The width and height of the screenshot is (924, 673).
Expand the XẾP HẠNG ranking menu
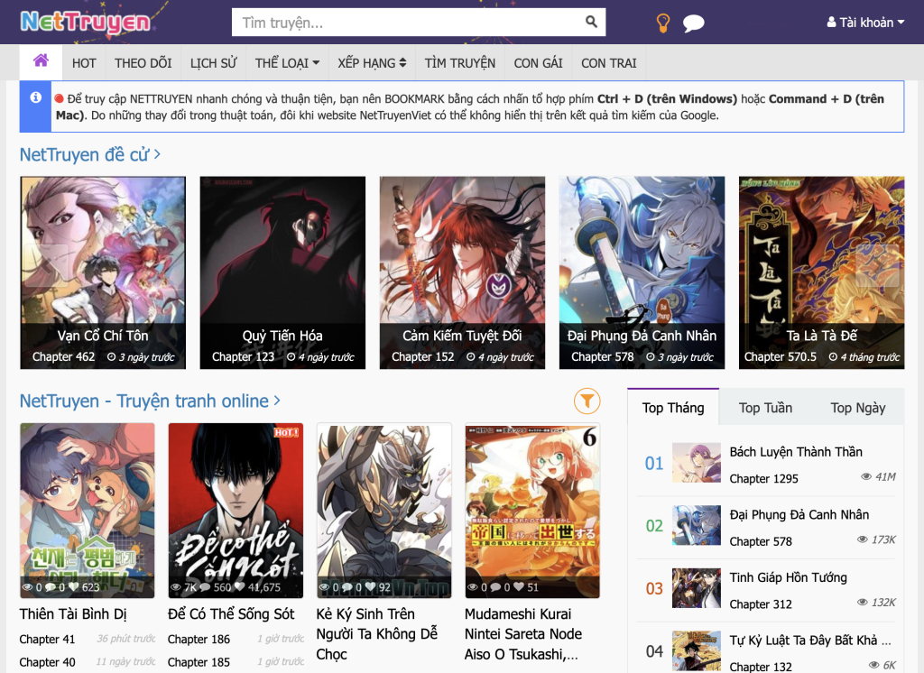(372, 63)
